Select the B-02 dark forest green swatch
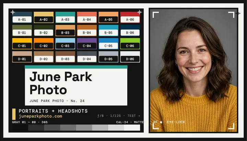This screenshot has width=247, height=141. point(44,31)
